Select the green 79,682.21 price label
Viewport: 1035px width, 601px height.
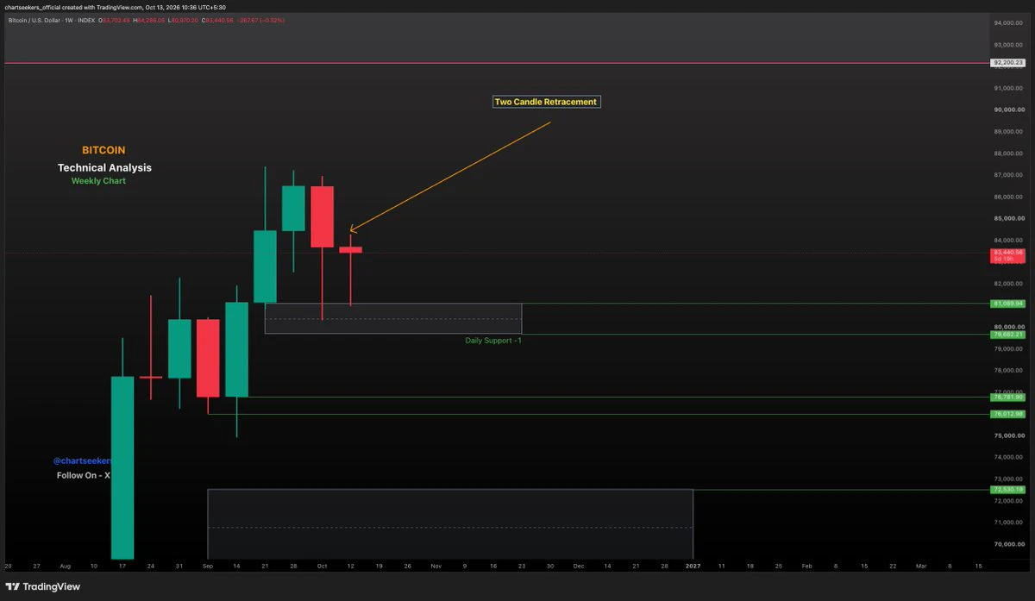tap(1007, 335)
